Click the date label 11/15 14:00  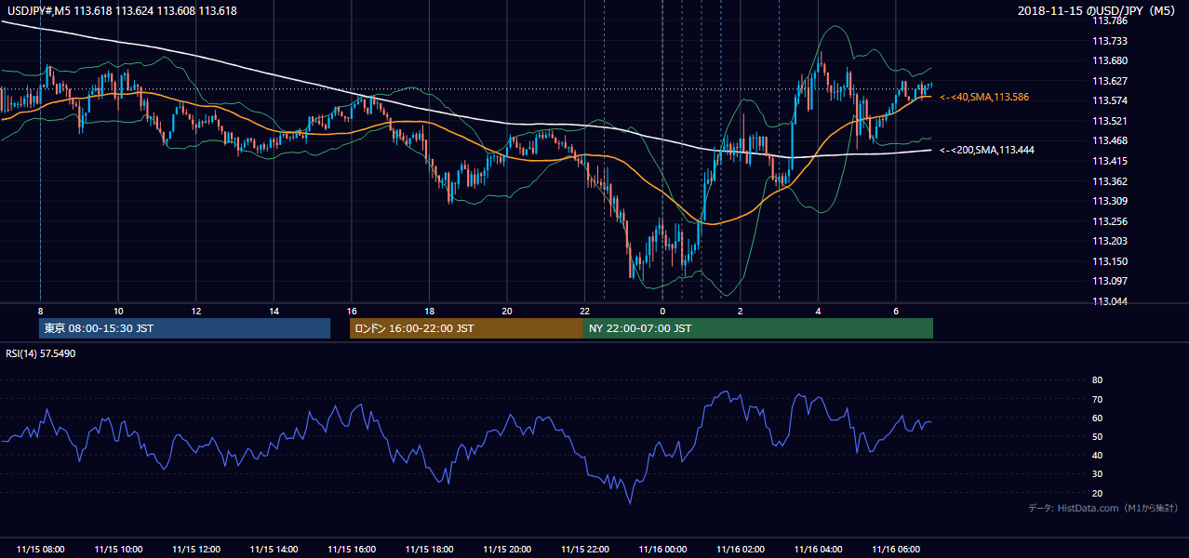tap(274, 550)
